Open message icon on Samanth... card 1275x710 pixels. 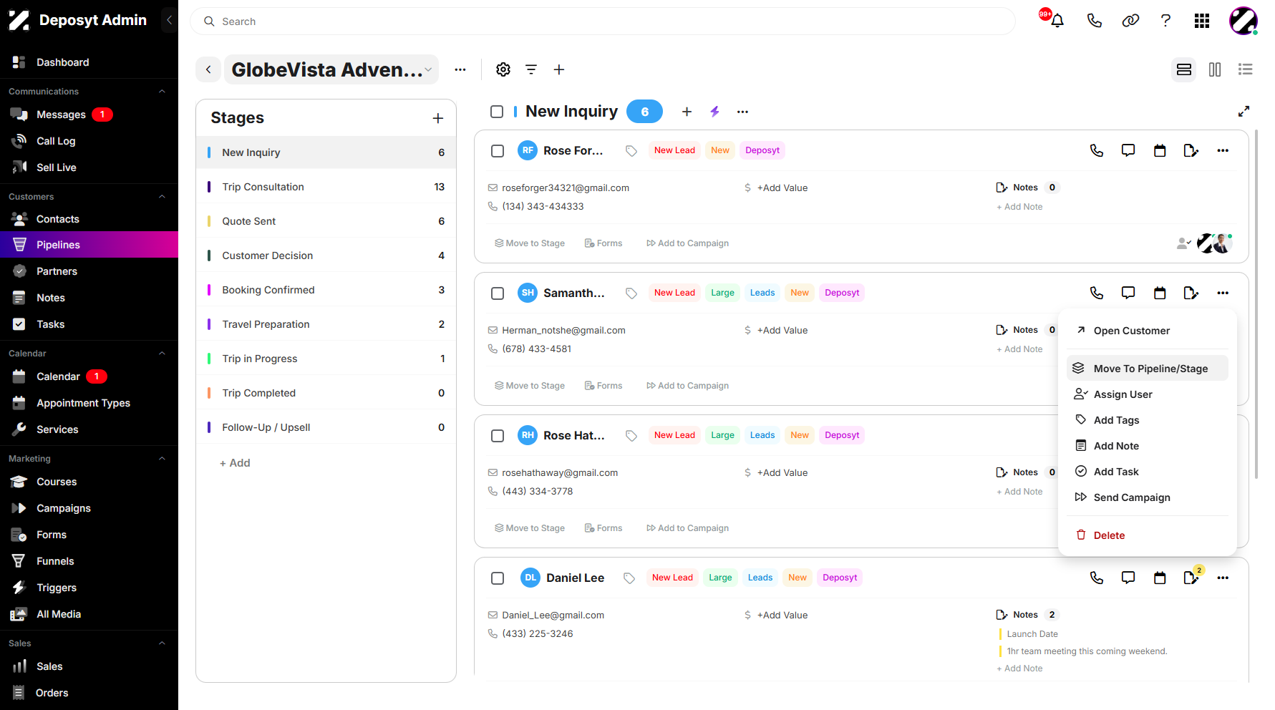pos(1128,293)
